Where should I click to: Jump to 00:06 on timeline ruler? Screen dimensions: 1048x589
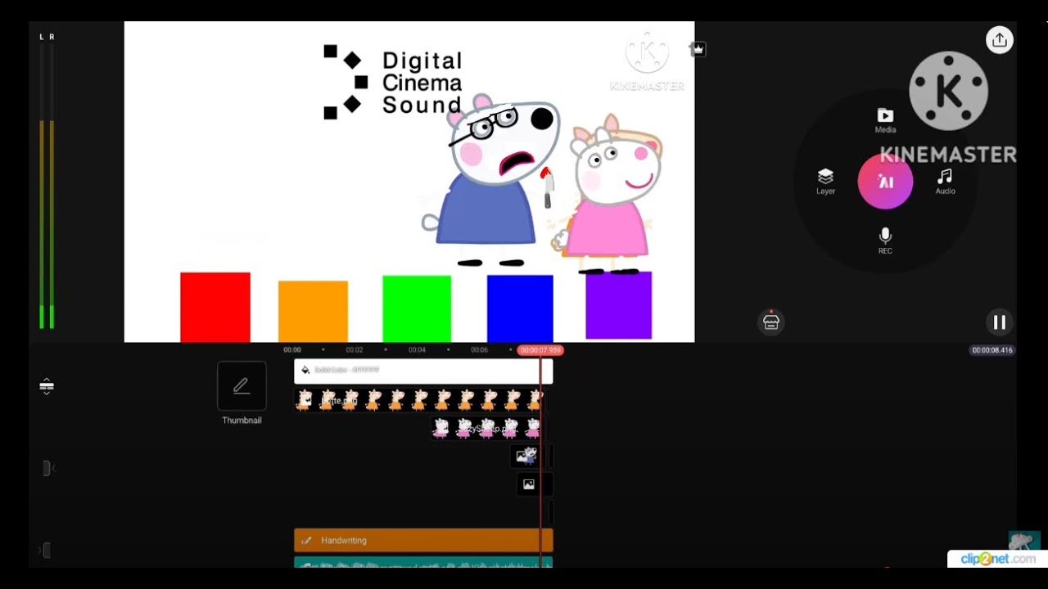(479, 350)
